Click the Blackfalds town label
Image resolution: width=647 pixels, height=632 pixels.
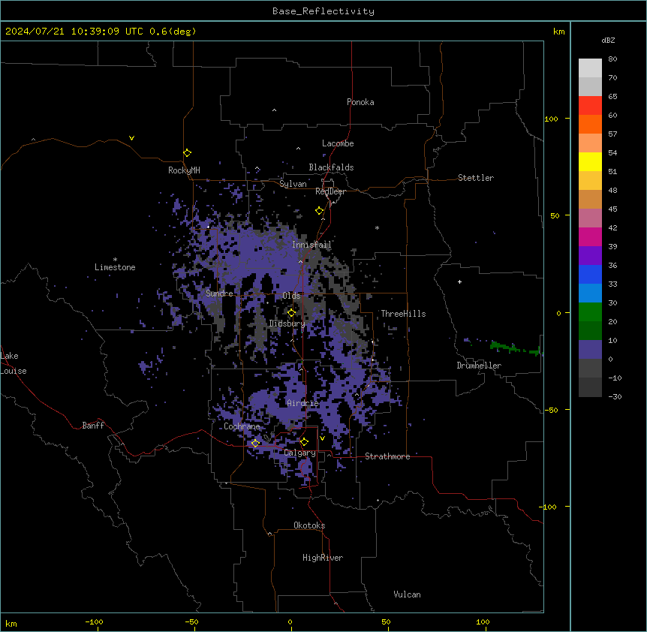point(331,167)
